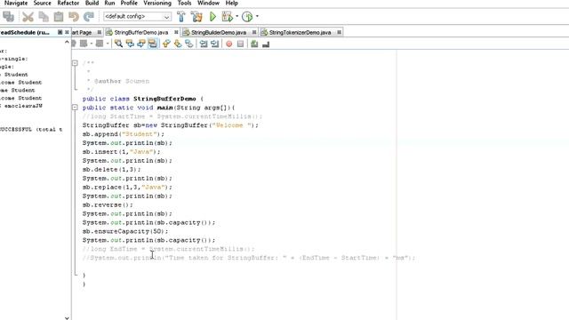The width and height of the screenshot is (569, 320).
Task: Click the Paste clipboard icon
Action: pyautogui.click(x=59, y=17)
